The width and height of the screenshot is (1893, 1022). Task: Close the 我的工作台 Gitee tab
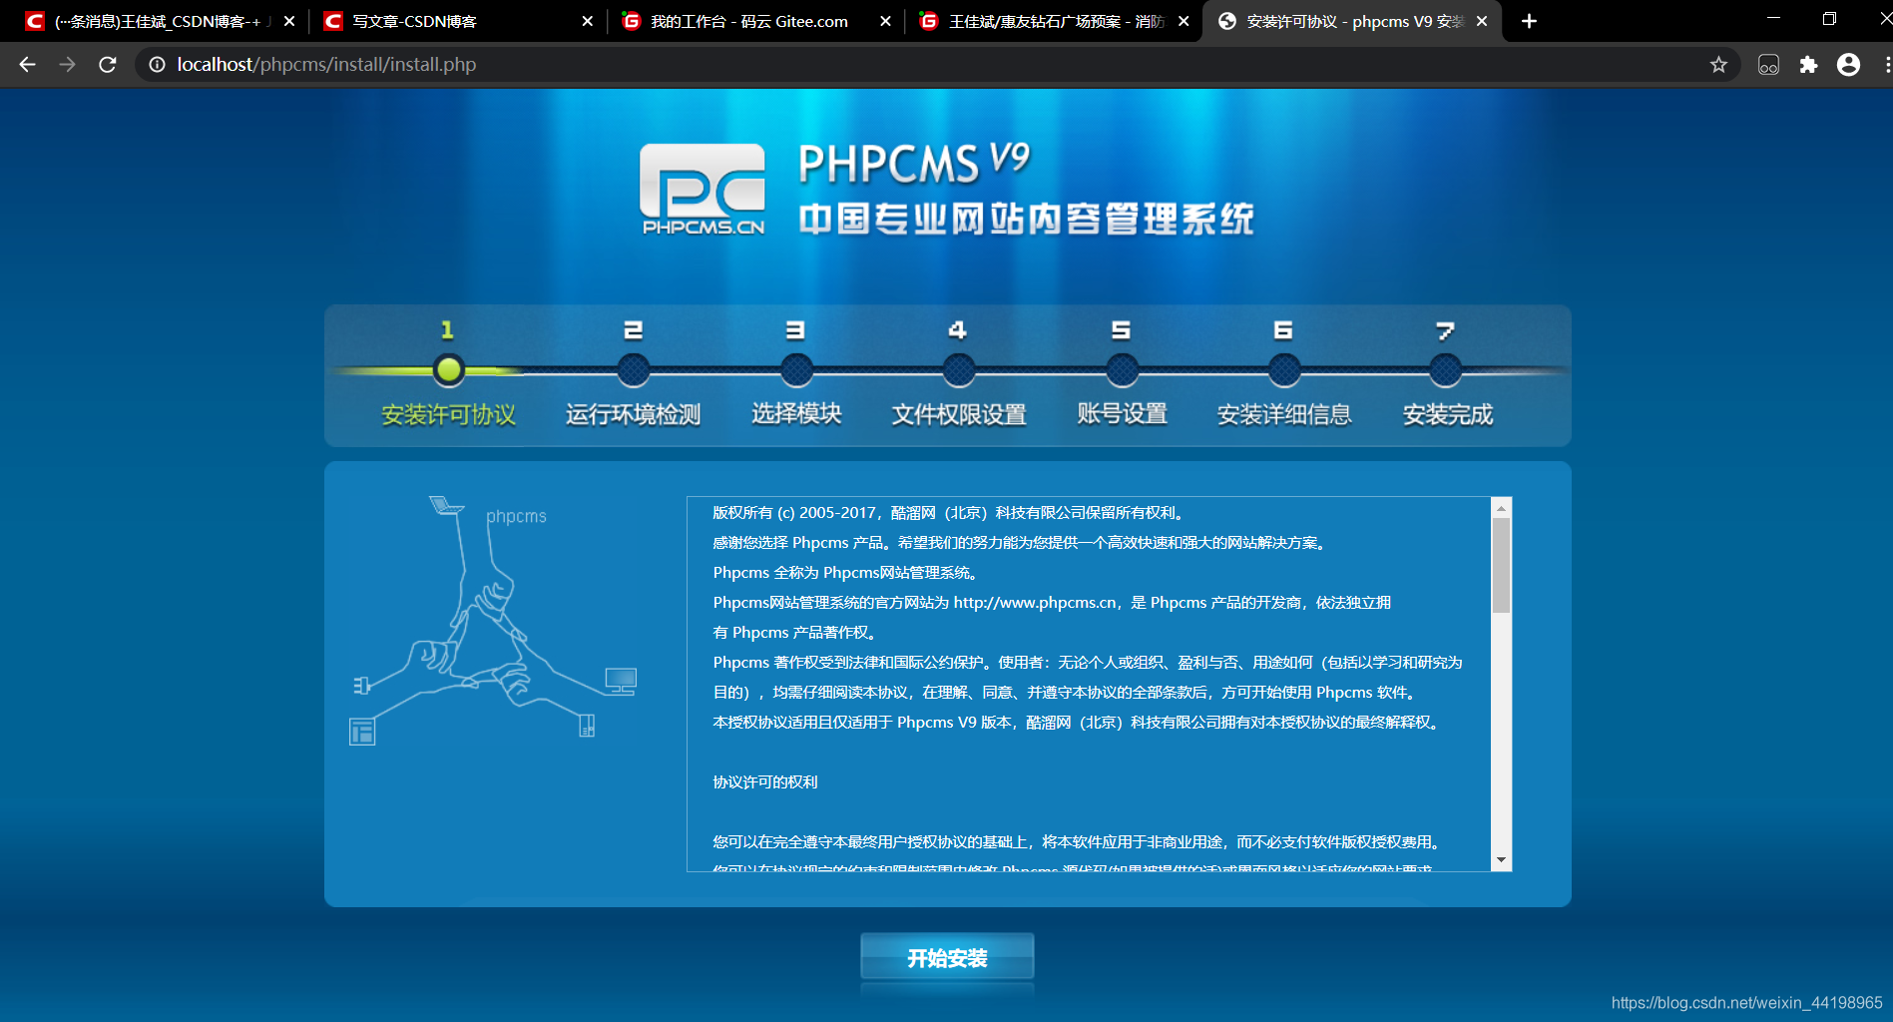(x=885, y=21)
